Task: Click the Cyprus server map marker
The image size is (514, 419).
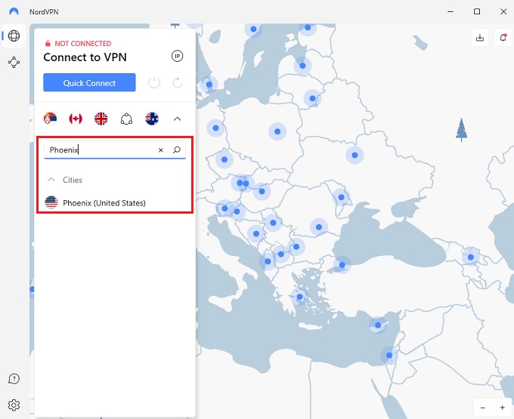Action: [x=378, y=325]
